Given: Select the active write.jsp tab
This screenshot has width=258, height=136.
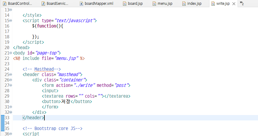Looking at the screenshot, I should 223,4.
